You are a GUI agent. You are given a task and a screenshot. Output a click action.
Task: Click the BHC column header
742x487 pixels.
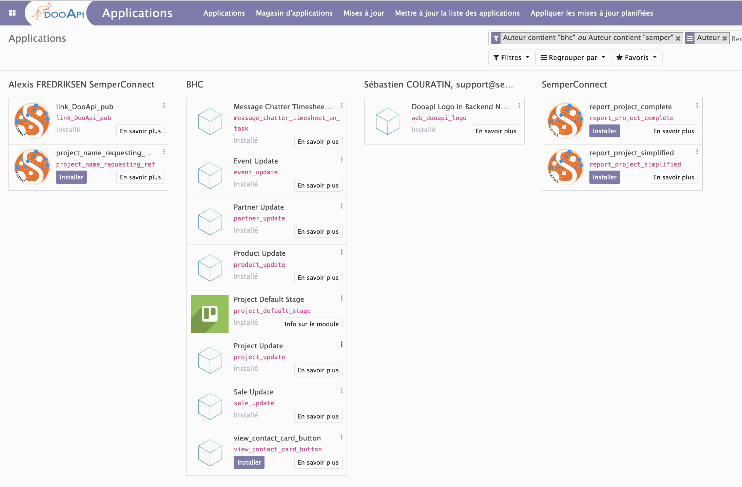(x=195, y=84)
